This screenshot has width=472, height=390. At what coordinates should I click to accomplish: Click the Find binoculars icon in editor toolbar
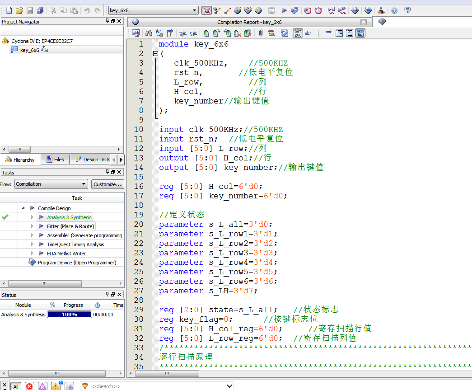[149, 33]
